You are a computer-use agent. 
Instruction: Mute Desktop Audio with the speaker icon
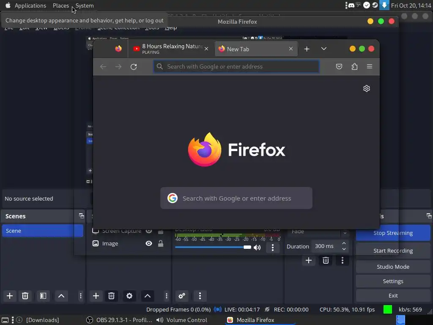[x=257, y=247]
